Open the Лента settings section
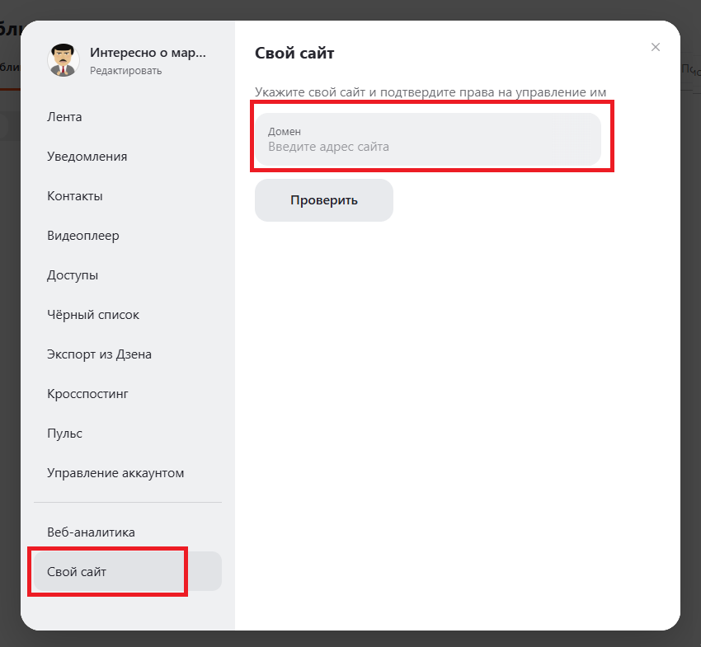The width and height of the screenshot is (701, 647). click(x=64, y=117)
